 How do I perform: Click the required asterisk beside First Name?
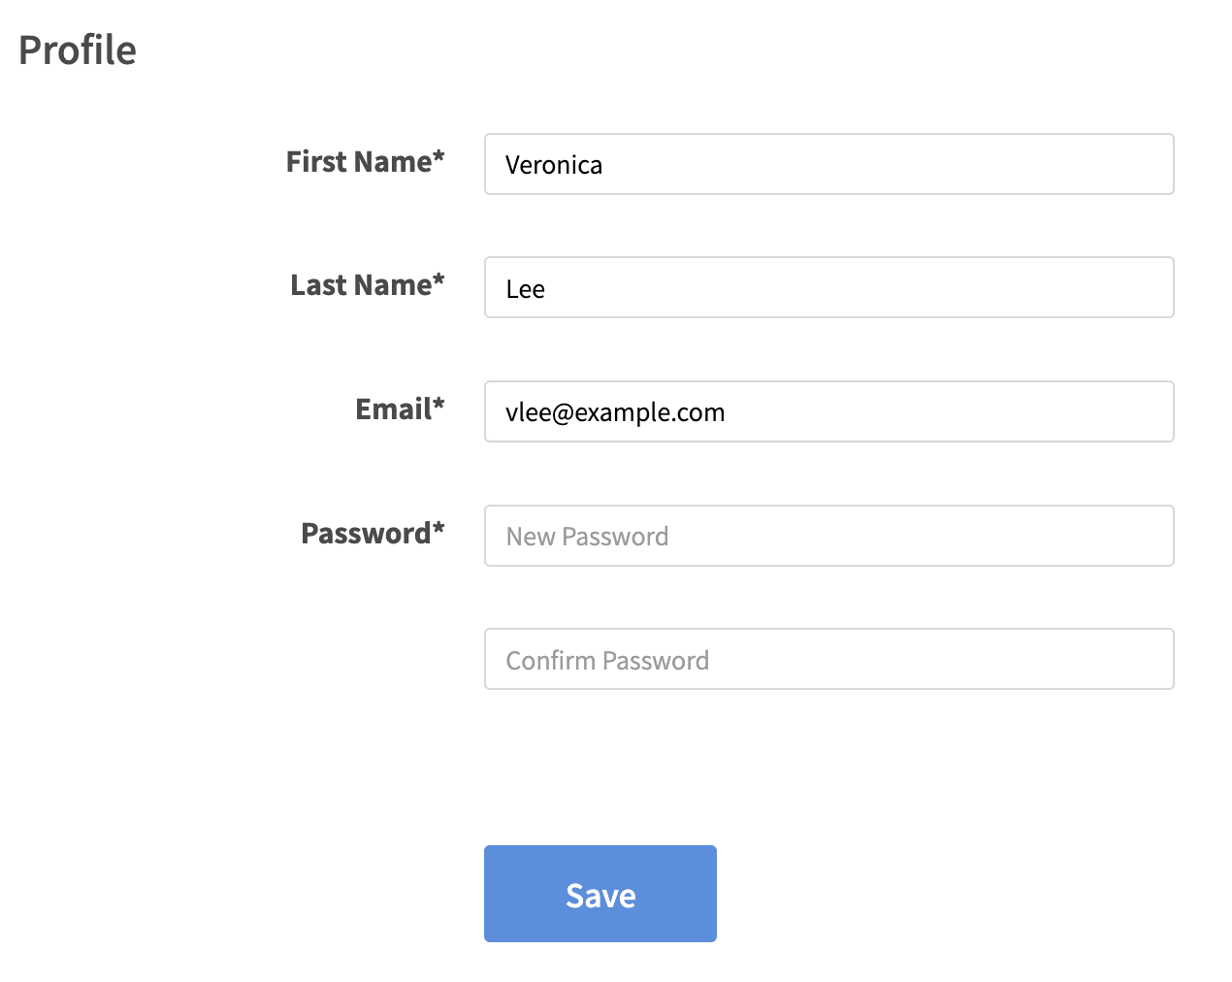click(439, 155)
